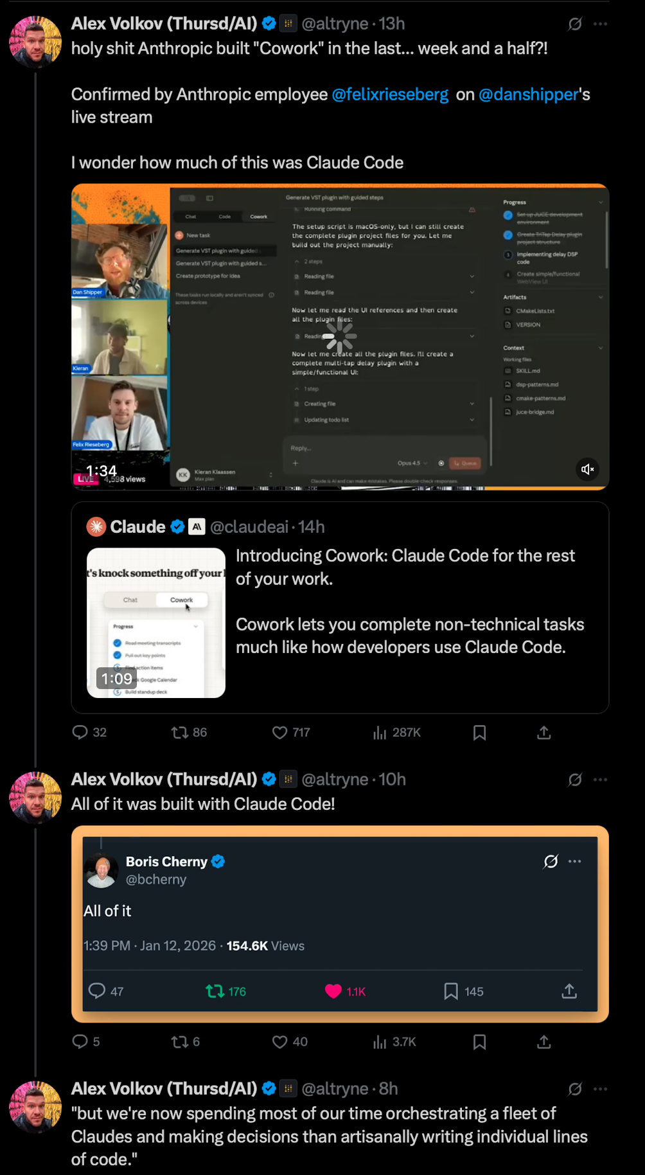Click the repost icon on Claude's tweet
645x1175 pixels.
181,732
